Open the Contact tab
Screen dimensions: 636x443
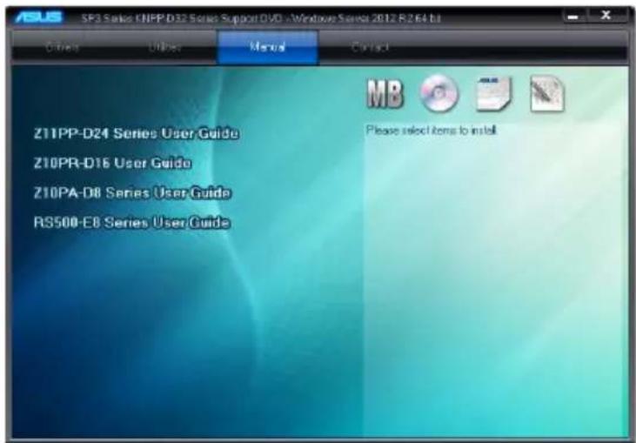point(371,48)
